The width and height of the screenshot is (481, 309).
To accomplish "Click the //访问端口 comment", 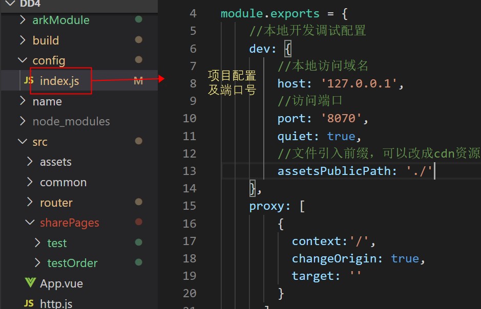I will pyautogui.click(x=310, y=101).
